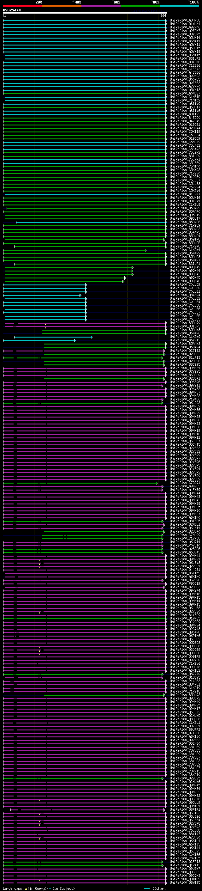Select hit label UniRef100_A4FWE9

click(x=185, y=490)
